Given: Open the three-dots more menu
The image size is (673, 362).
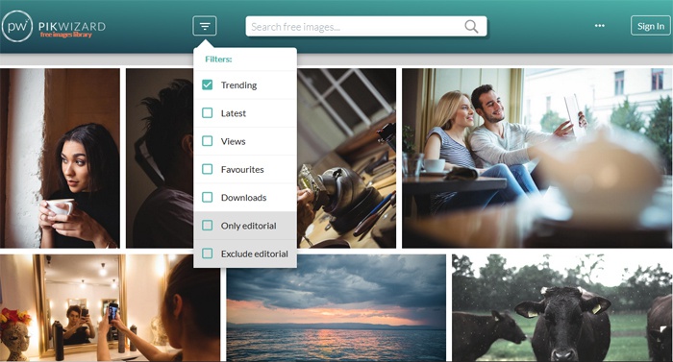Looking at the screenshot, I should 600,26.
